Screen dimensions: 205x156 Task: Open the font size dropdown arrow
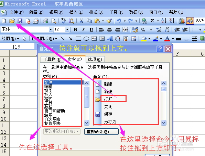67,30
